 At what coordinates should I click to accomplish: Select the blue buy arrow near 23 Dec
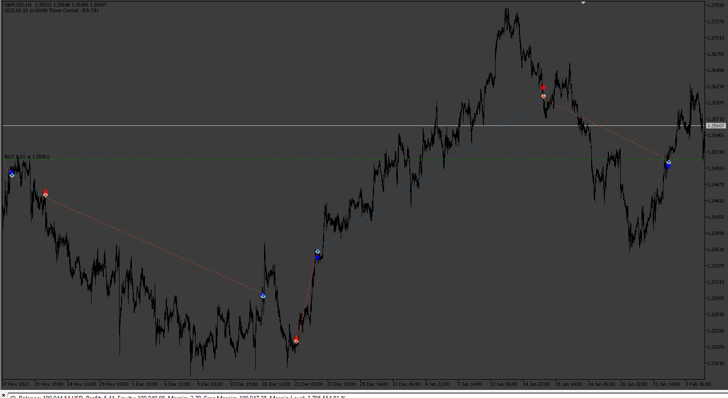pyautogui.click(x=317, y=258)
